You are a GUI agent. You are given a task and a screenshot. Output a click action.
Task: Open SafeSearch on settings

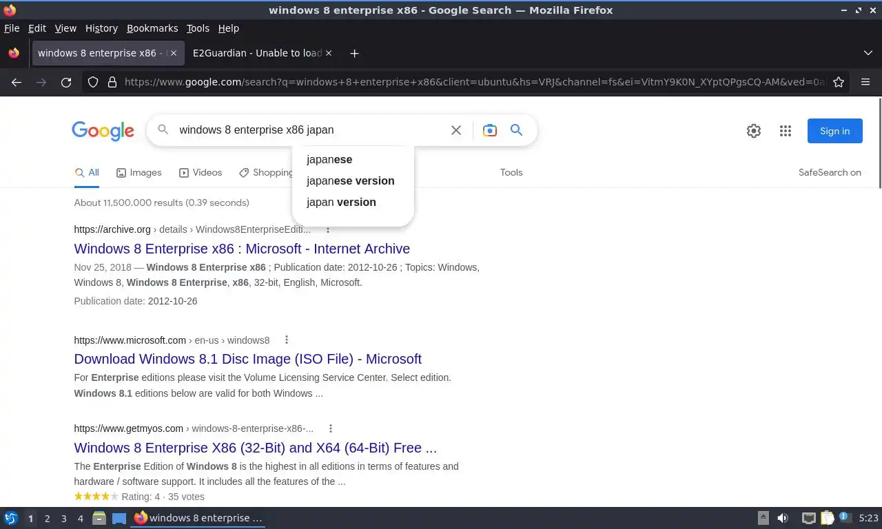(x=830, y=173)
